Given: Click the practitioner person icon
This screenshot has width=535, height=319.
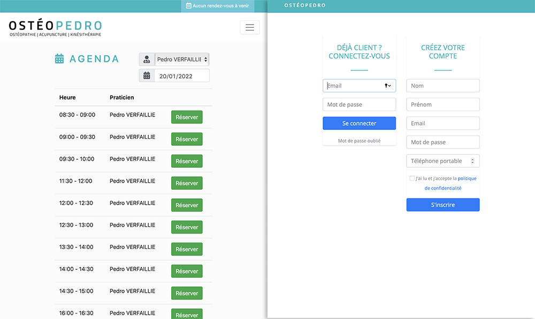Looking at the screenshot, I should point(147,59).
